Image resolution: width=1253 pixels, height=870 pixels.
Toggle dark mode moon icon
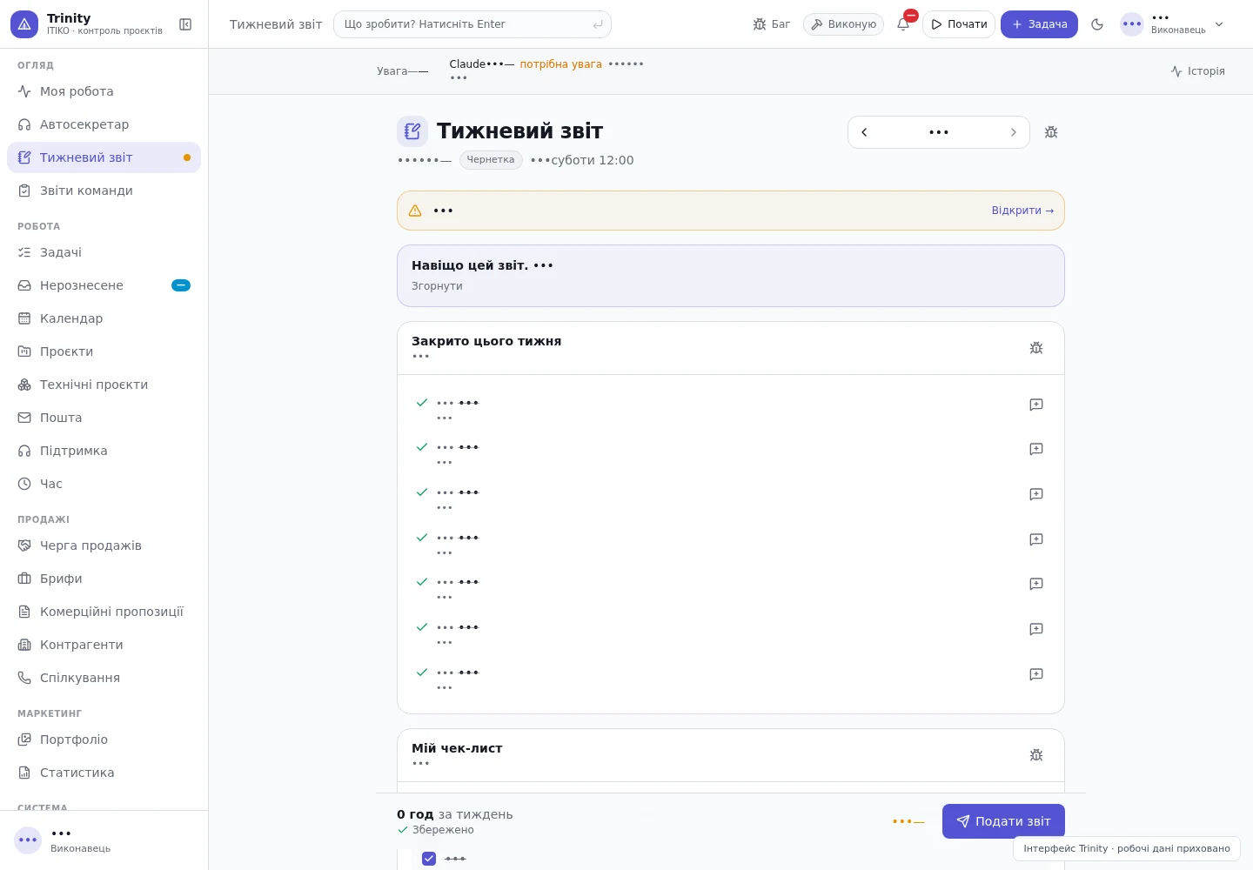click(x=1097, y=24)
